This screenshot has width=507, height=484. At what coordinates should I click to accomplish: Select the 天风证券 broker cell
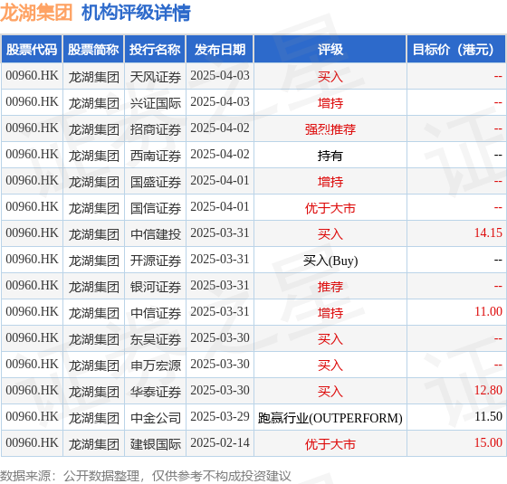pyautogui.click(x=155, y=76)
